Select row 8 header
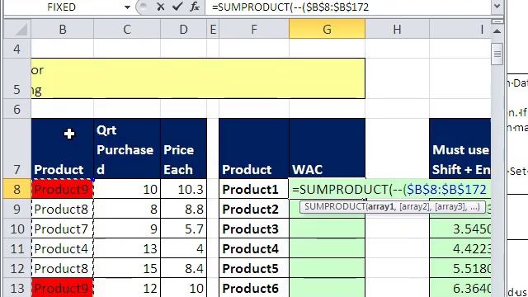Screen dimensions: 528x297 (17, 189)
